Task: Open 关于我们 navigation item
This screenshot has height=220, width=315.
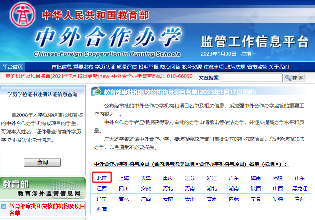Action: tap(279, 67)
